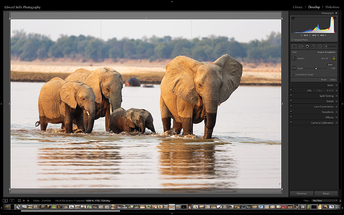This screenshot has width=344, height=215.
Task: Click the main window display button 1
Action: [x=5, y=200]
